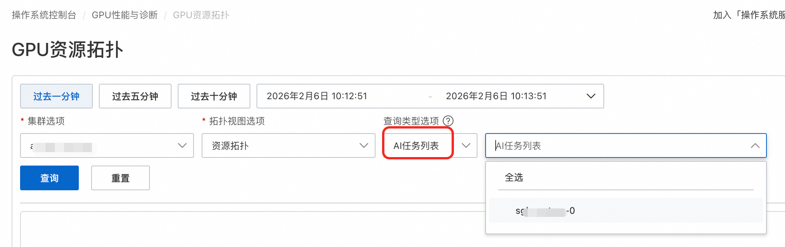This screenshot has height=247, width=785.
Task: Open the 资源拓扑 topology view dropdown
Action: (x=288, y=145)
